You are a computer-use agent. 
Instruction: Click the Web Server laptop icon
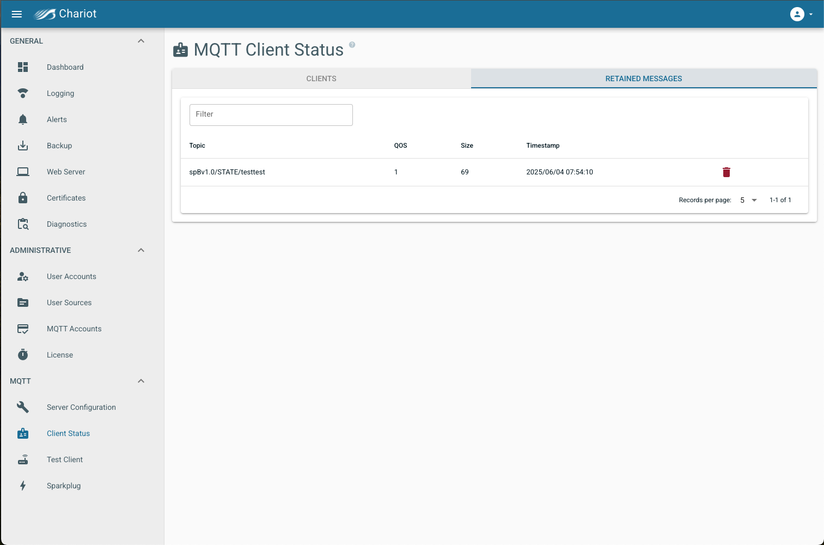click(x=23, y=172)
